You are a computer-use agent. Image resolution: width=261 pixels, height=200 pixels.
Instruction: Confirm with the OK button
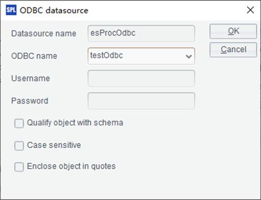coord(233,31)
